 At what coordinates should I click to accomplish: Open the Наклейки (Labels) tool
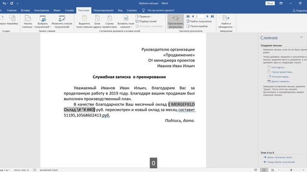[12, 21]
